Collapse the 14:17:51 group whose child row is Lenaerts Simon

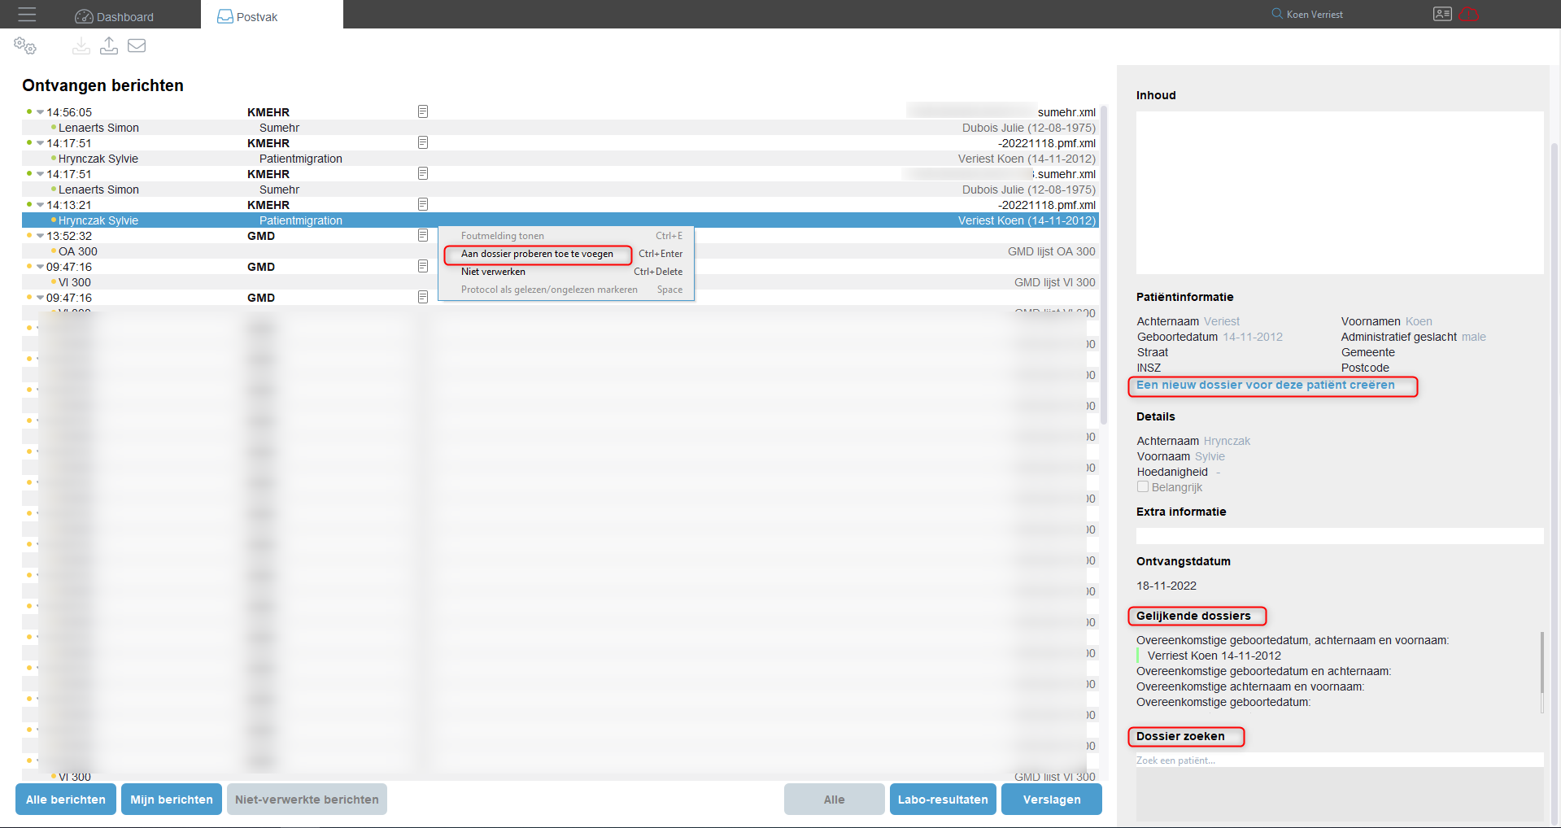pyautogui.click(x=40, y=174)
